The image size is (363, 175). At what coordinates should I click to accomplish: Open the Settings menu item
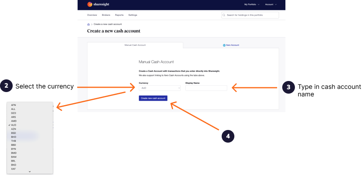pos(133,15)
